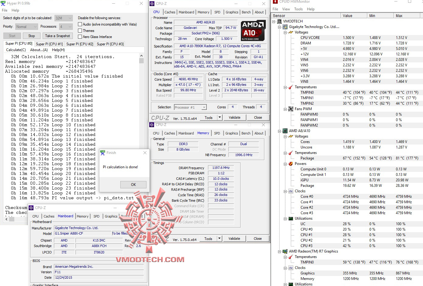Open the HWMonitor View menu
Image resolution: width=423 pixels, height=286 pixels.
tap(286, 9)
